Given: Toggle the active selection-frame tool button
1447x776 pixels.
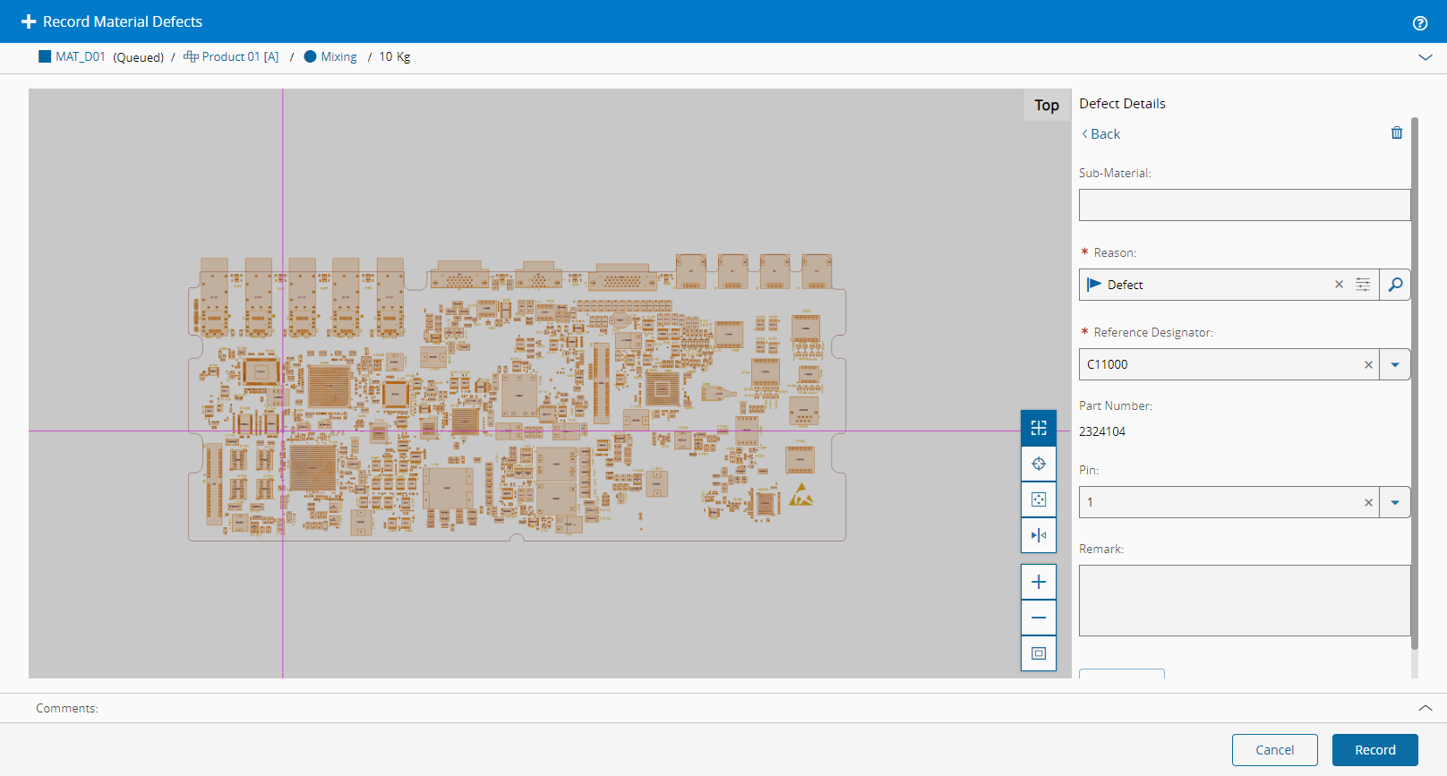Looking at the screenshot, I should pos(1039,428).
